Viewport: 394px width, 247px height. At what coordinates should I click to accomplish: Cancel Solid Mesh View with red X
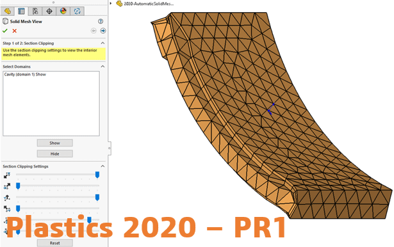tap(14, 31)
